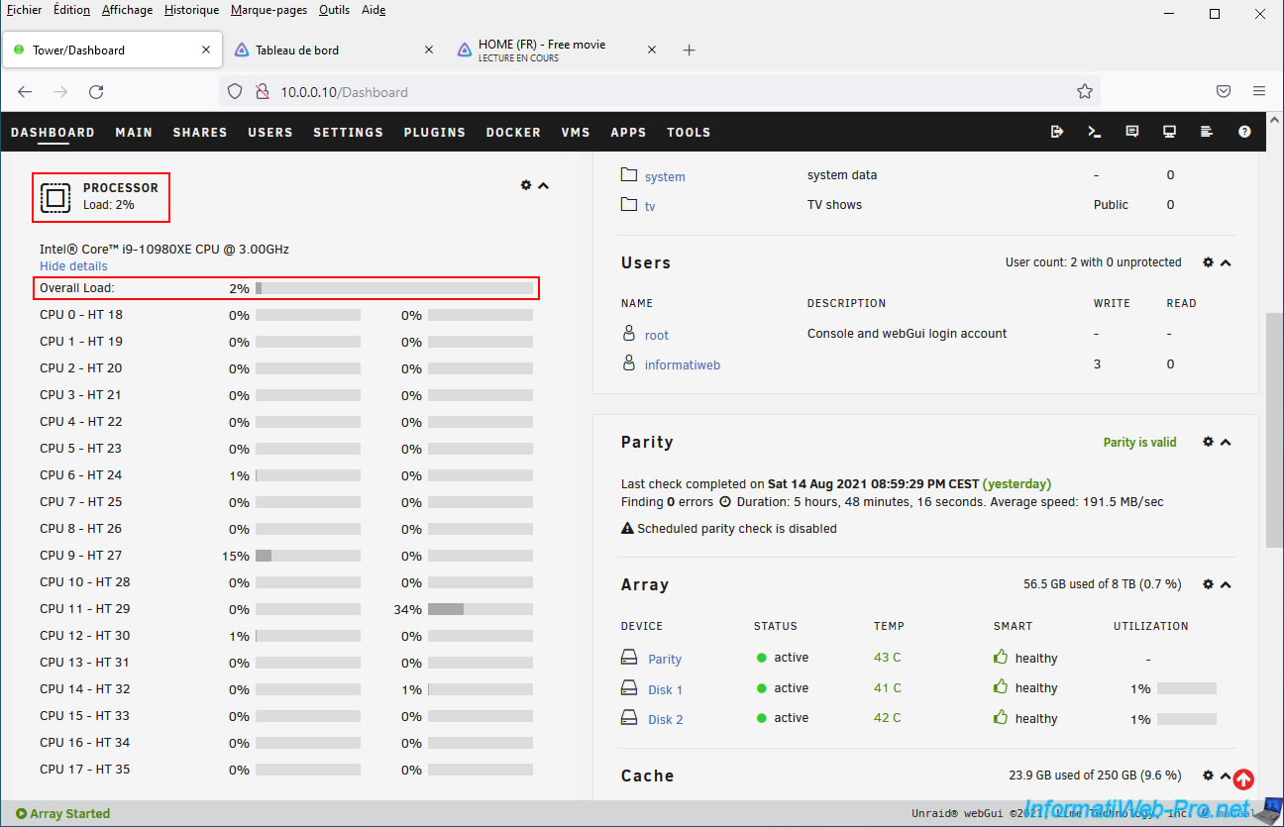
Task: Collapse the Users section chevron
Action: click(x=1226, y=262)
